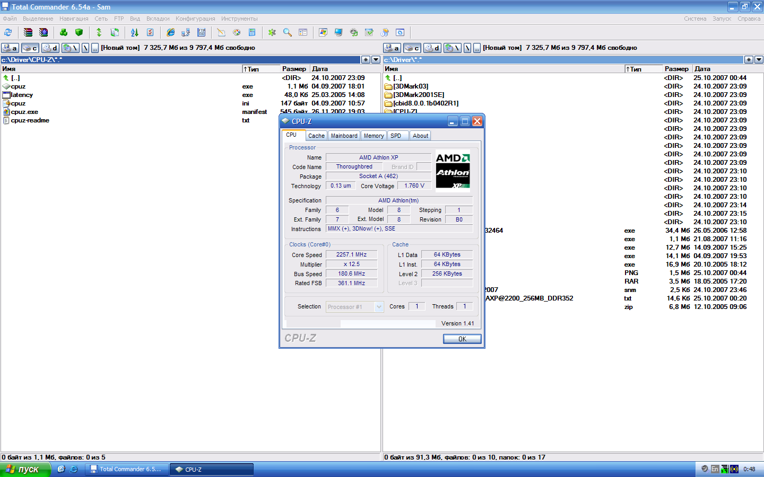Click the Windows flag toolbar icon
This screenshot has width=764, height=477.
pos(323,32)
